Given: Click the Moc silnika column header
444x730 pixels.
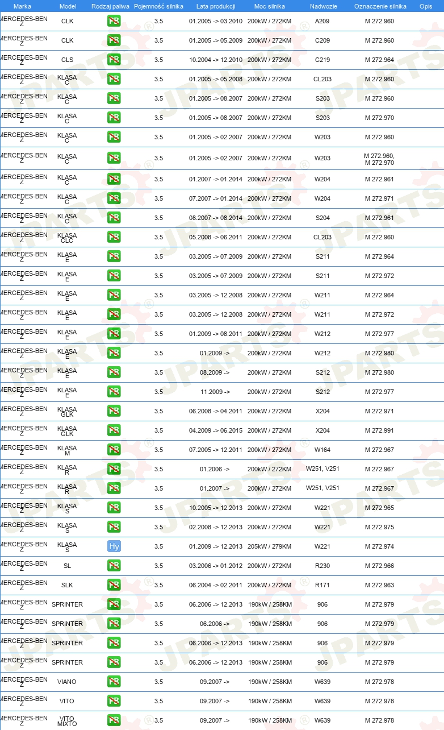Looking at the screenshot, I should coord(270,6).
